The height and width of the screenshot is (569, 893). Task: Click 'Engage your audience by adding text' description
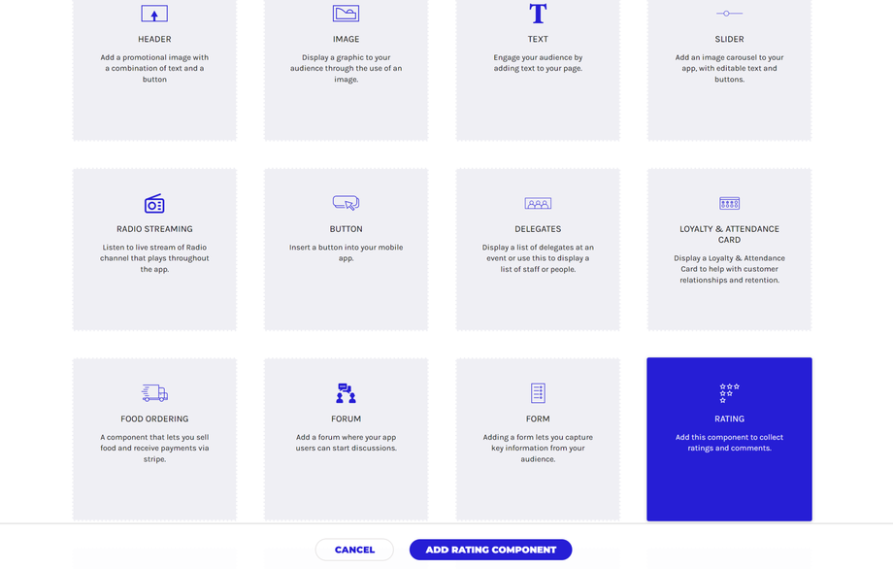pos(538,63)
